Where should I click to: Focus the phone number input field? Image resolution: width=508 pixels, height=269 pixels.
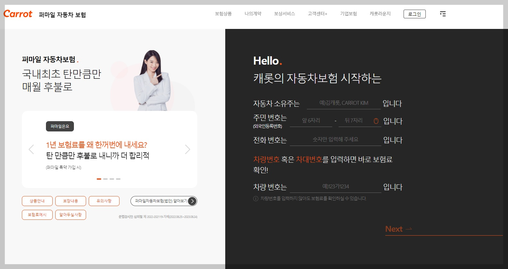pyautogui.click(x=335, y=140)
